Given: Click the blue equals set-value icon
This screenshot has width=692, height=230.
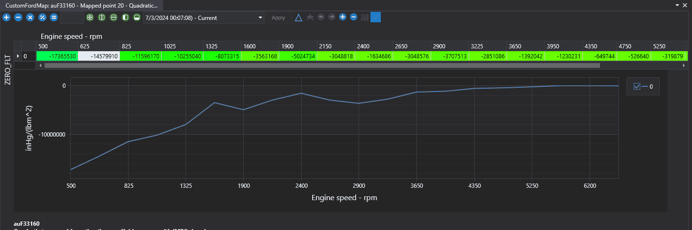Looking at the screenshot, I should coord(54,18).
